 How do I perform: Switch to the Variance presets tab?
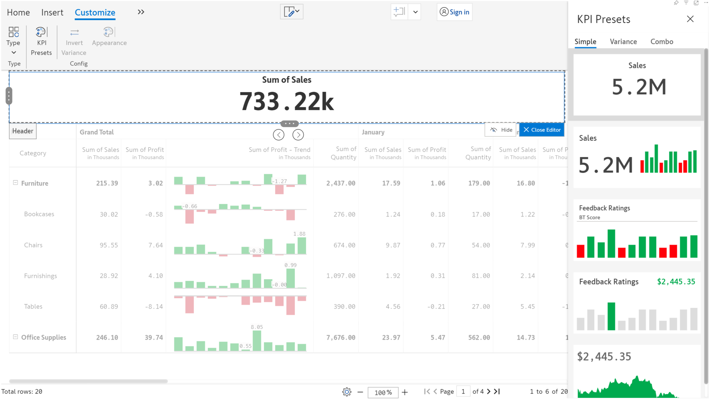coord(623,41)
